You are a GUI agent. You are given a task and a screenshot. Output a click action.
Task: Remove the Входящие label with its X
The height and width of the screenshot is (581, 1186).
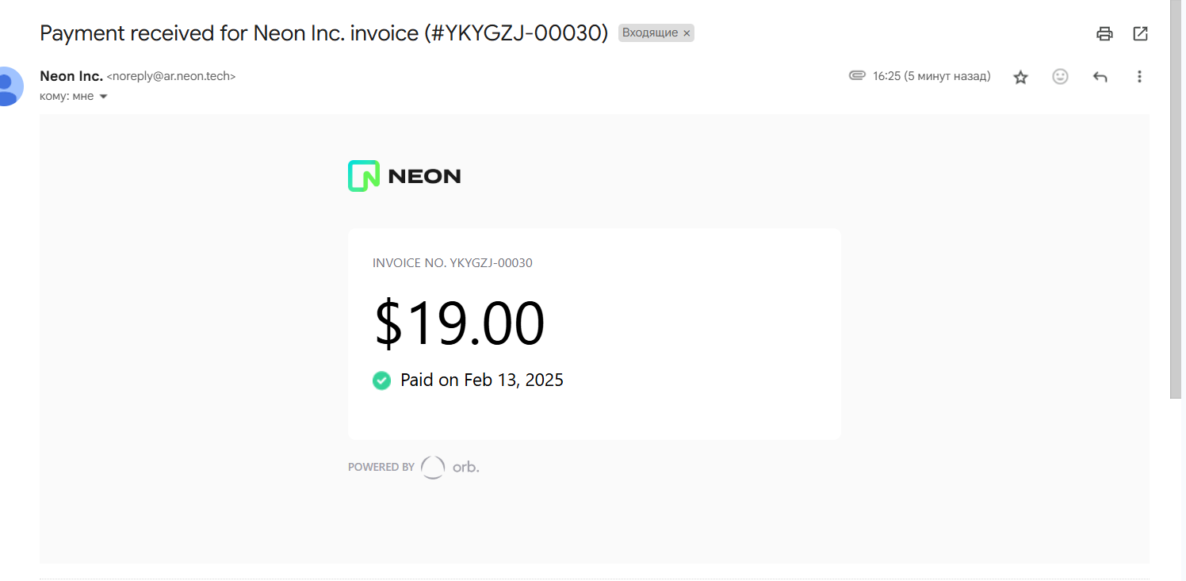pos(687,33)
